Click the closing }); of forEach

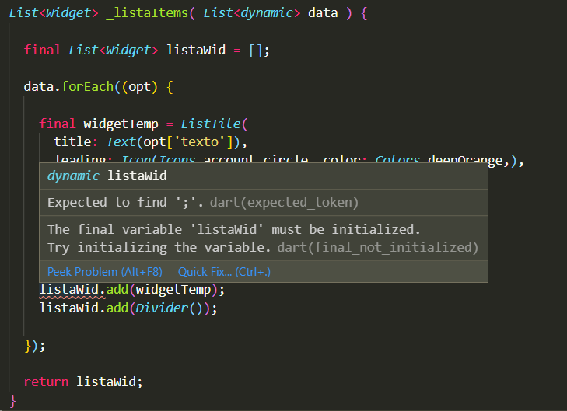tap(35, 346)
